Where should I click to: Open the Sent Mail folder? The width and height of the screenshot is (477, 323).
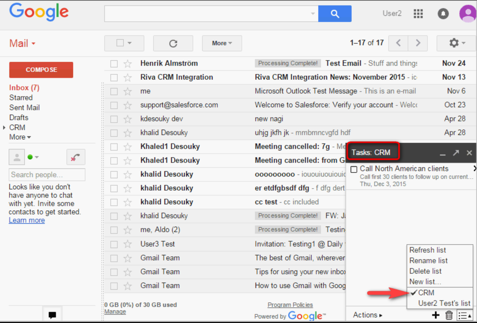24,108
